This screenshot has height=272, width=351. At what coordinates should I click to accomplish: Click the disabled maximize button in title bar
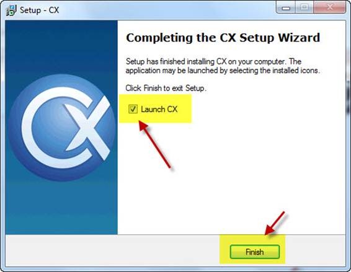point(304,8)
